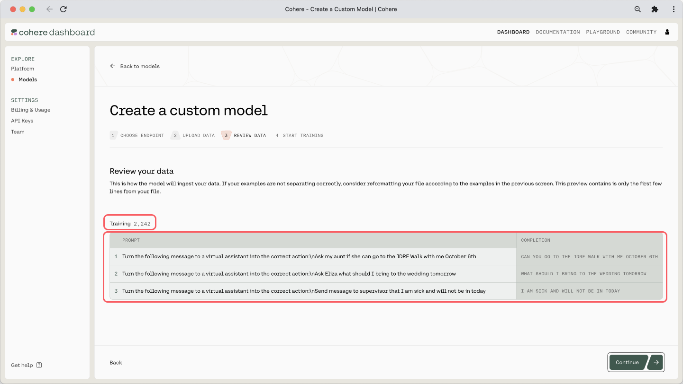Click the browser back arrow icon
Viewport: 683px width, 384px height.
[x=49, y=9]
